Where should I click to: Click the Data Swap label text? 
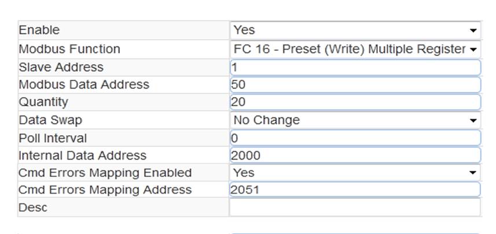[50, 120]
